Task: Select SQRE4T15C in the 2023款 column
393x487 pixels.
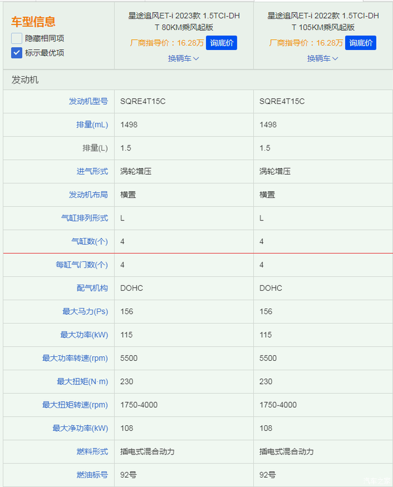Action: (x=143, y=101)
